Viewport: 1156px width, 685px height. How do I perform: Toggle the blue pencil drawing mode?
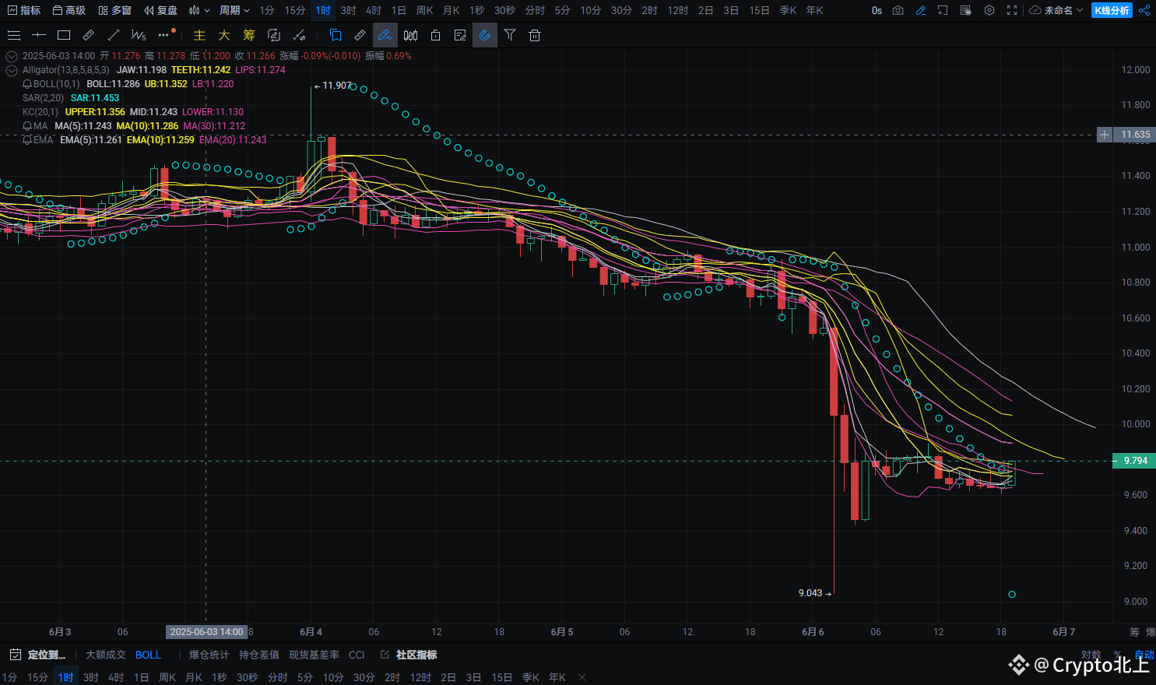(x=921, y=10)
